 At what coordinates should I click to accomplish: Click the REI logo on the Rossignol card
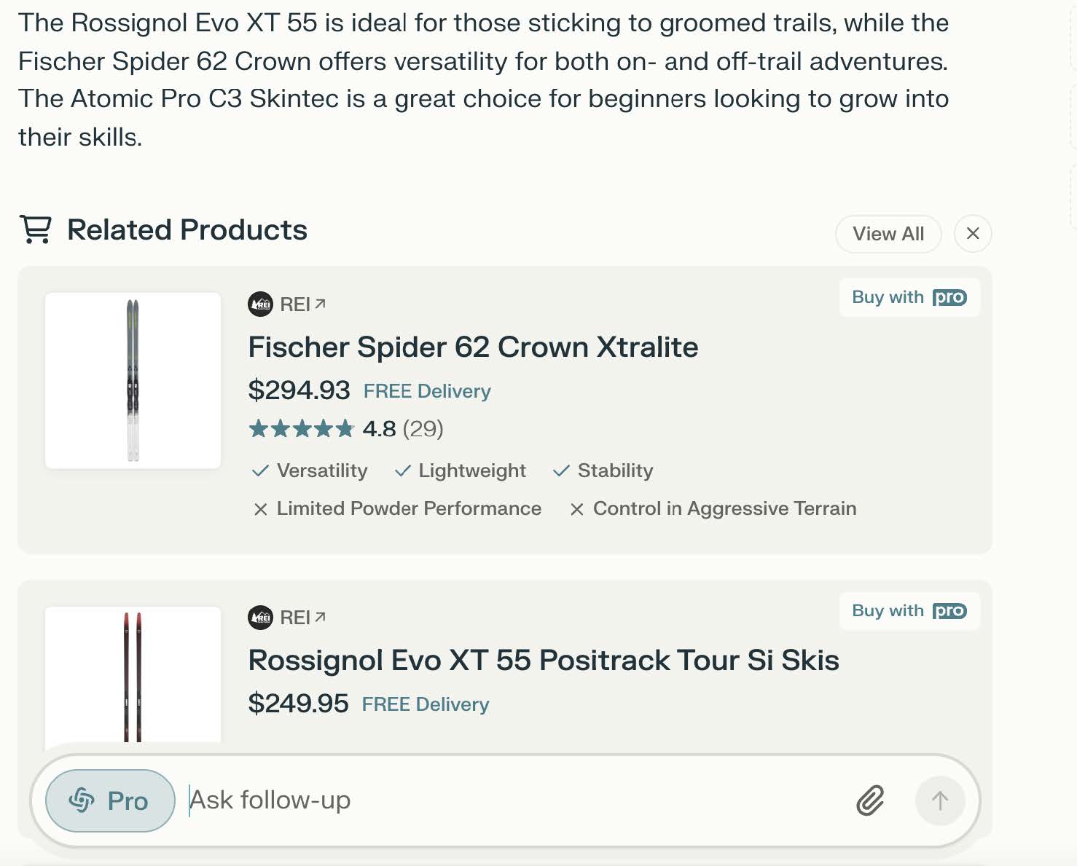click(x=260, y=618)
